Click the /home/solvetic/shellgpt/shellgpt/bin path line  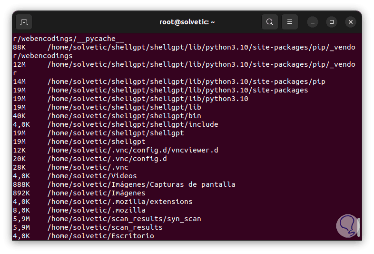coord(124,116)
